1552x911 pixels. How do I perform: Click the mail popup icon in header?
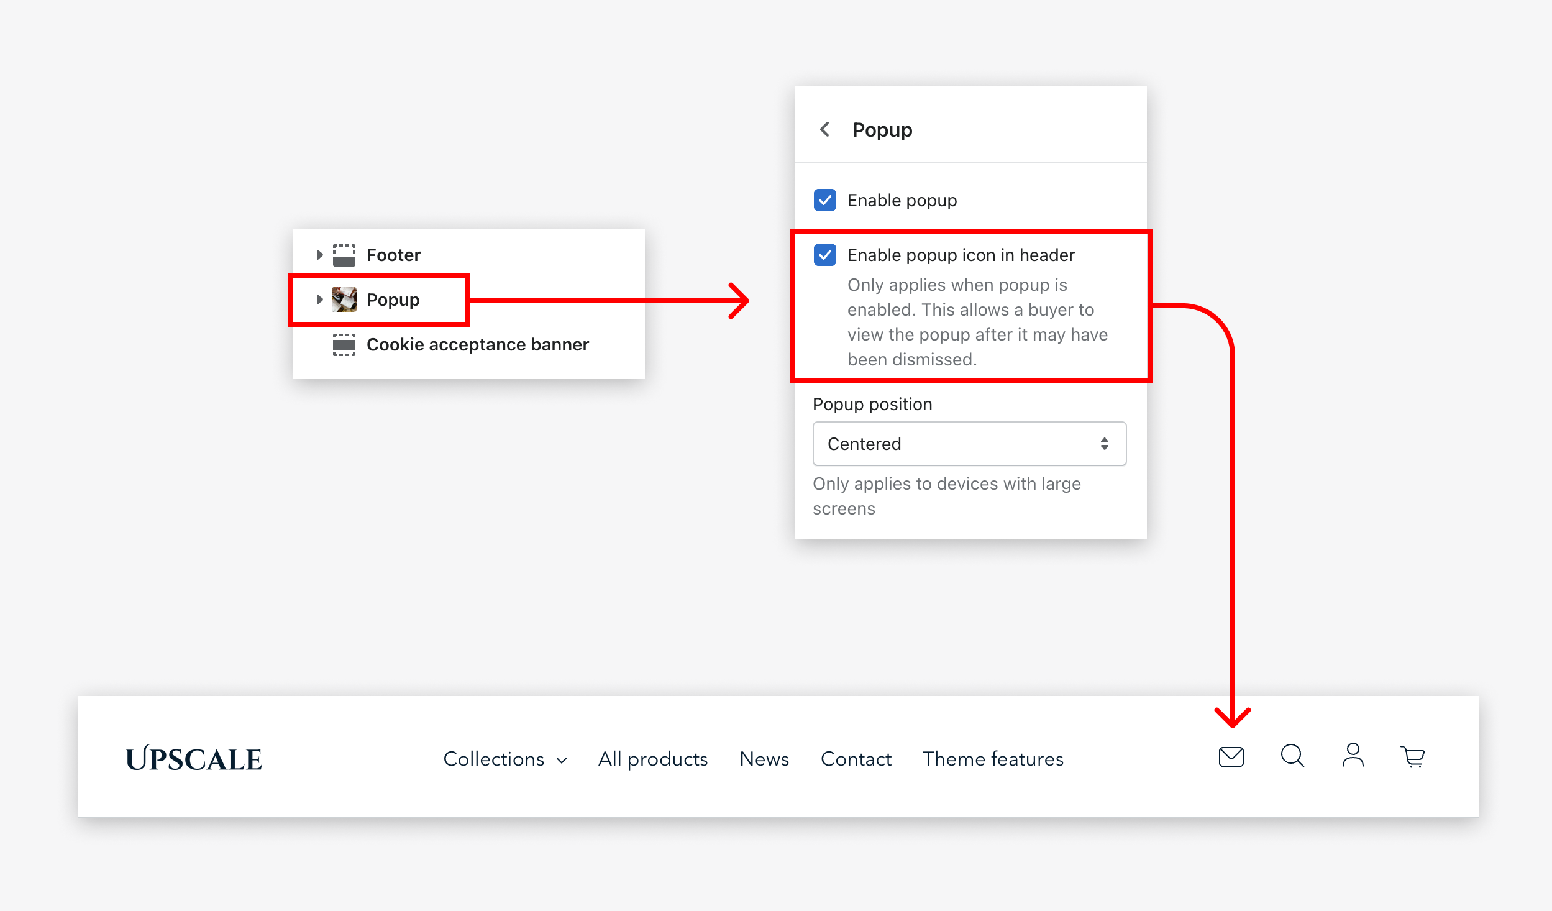click(x=1231, y=757)
